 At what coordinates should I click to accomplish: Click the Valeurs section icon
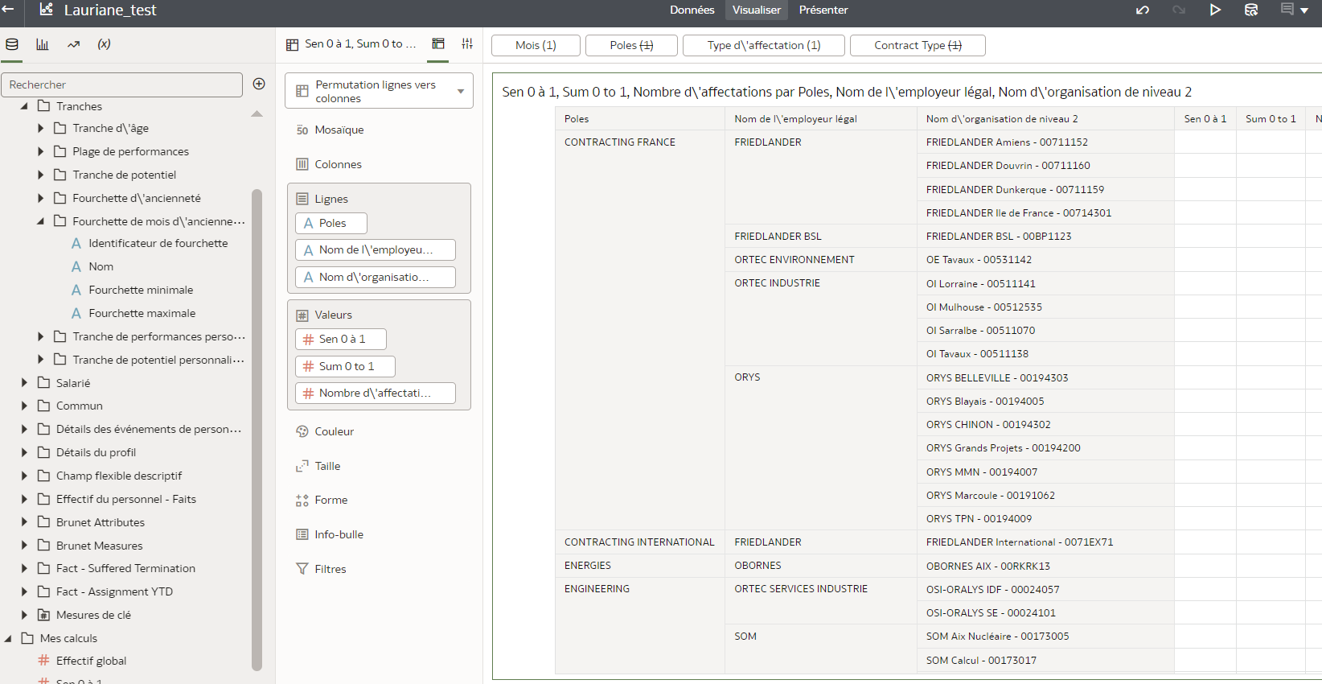pos(302,315)
